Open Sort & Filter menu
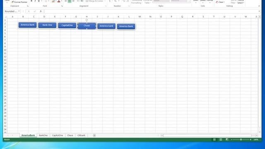This screenshot has height=149, width=265. 234,2
